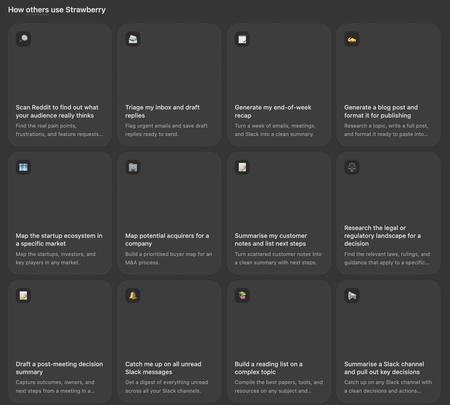Click the memo icon on the post-meeting summary card
This screenshot has width=450, height=405.
[23, 295]
